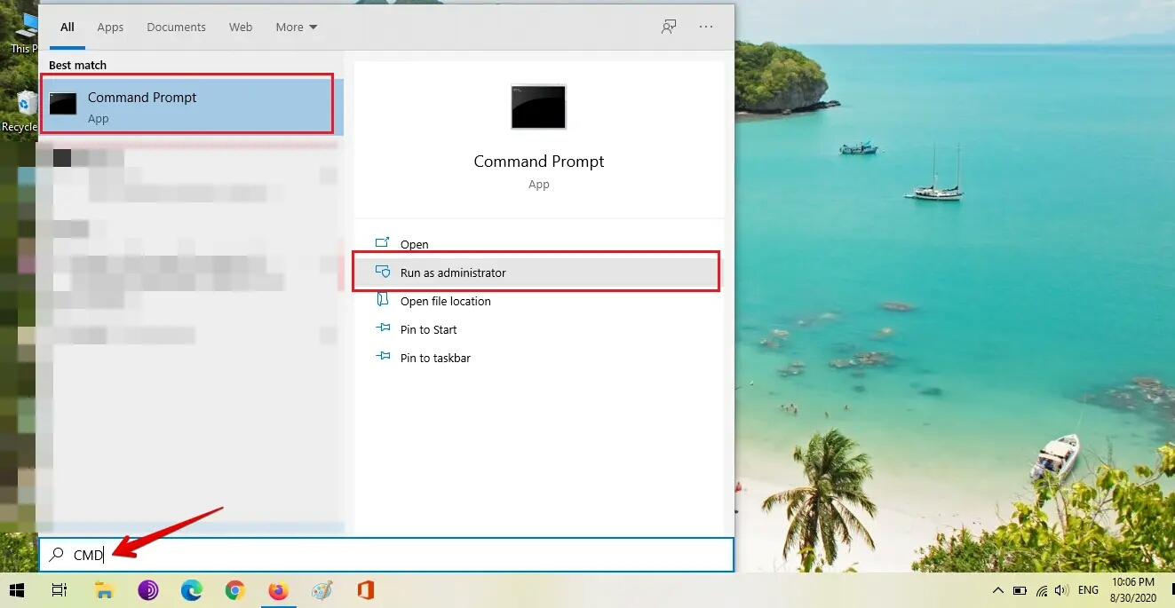Viewport: 1175px width, 608px height.
Task: Pin Command Prompt to Start
Action: [428, 329]
